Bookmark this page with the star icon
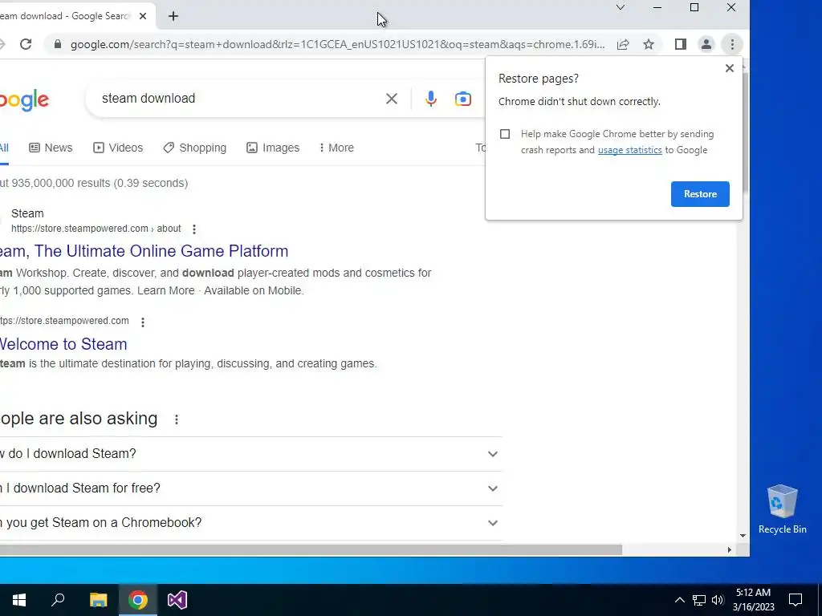822x616 pixels. coord(649,45)
